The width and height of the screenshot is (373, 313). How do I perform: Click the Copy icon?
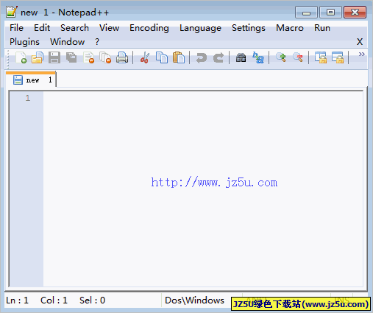click(162, 57)
